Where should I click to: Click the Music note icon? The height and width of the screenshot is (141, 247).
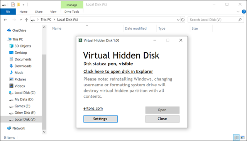[11, 72]
